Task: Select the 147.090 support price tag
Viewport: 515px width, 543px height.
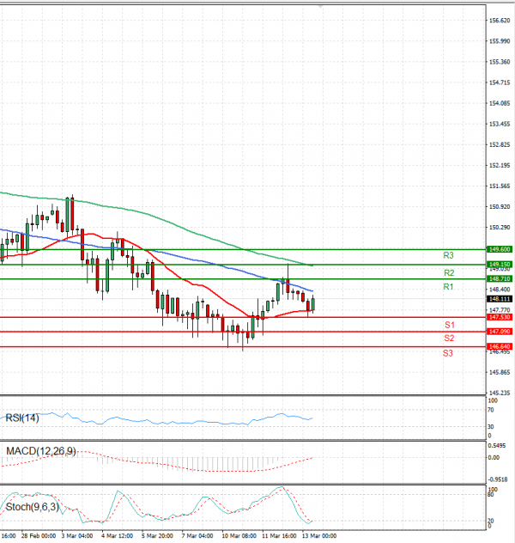Action: click(x=500, y=332)
